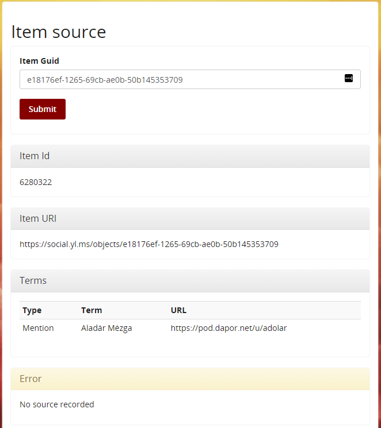Select the Terms panel header
The width and height of the screenshot is (381, 428).
[x=190, y=281]
